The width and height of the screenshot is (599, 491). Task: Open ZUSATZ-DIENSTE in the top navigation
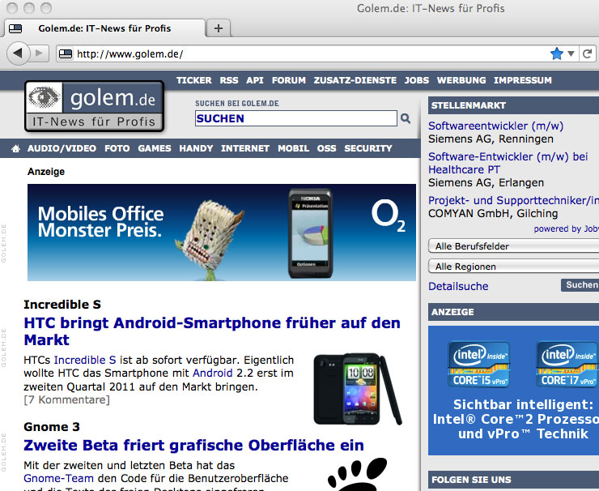[355, 80]
